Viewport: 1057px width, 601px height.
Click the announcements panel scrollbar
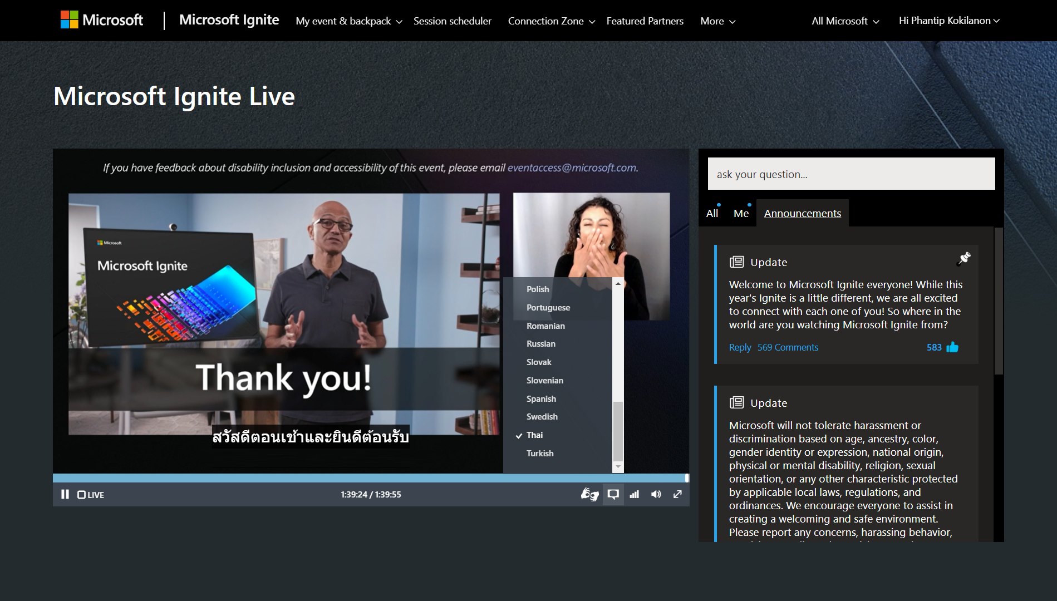coord(999,300)
